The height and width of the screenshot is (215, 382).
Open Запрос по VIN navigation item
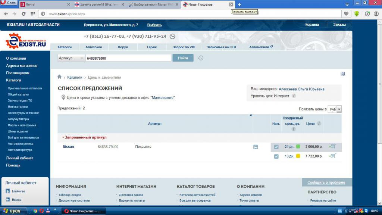[x=184, y=47]
